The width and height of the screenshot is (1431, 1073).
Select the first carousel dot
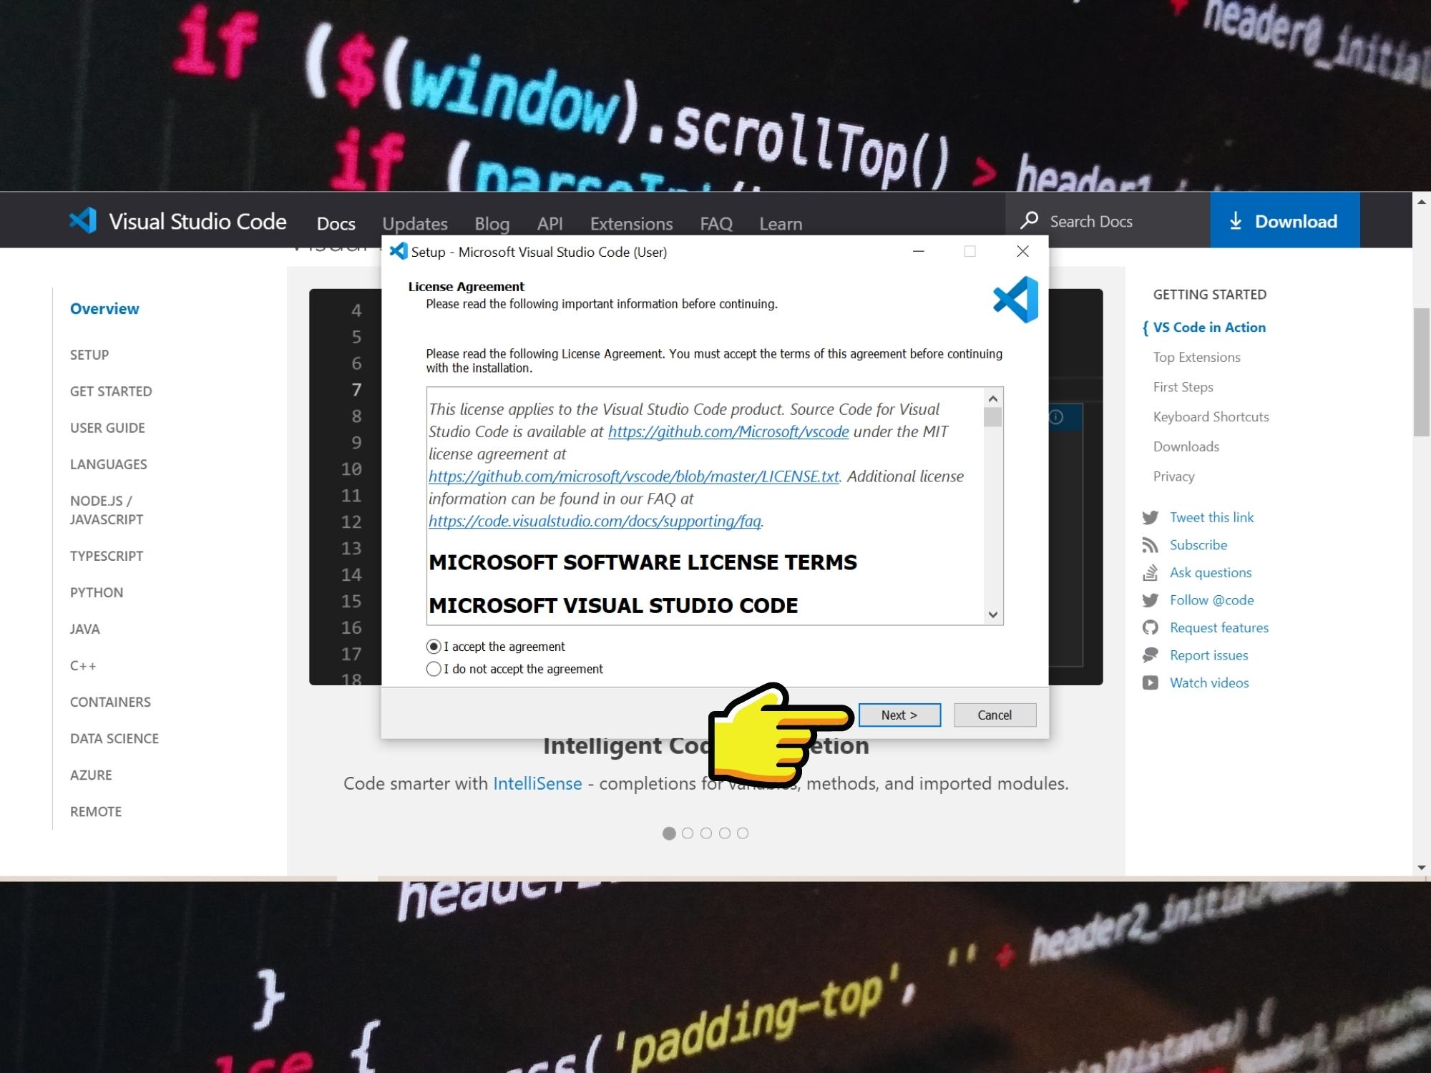[x=669, y=833]
